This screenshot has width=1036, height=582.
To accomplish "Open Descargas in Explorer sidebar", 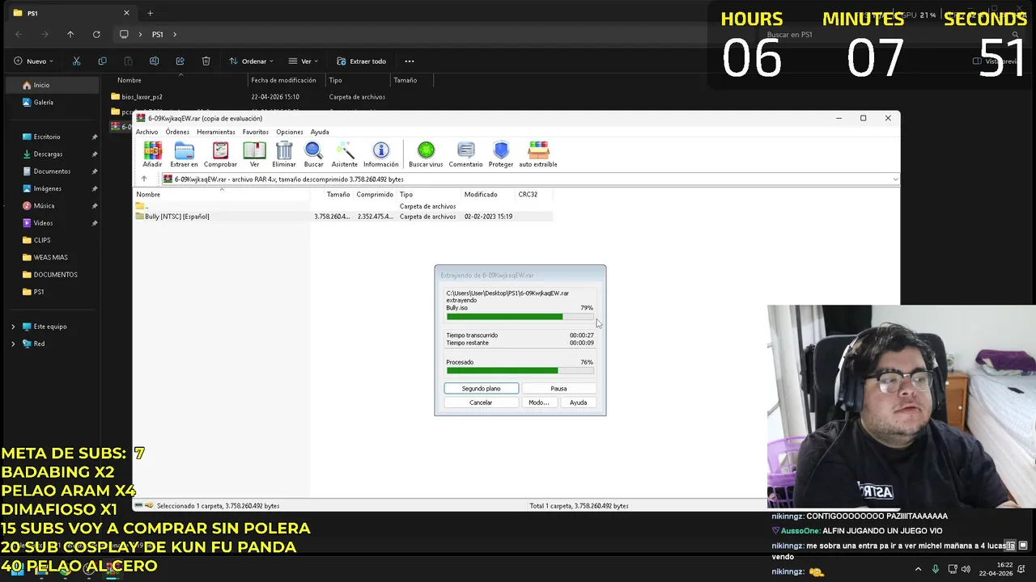I will coord(48,154).
